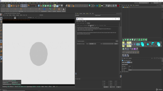The height and width of the screenshot is (91, 163).
Task: Click the Camera object icon
Action: pos(60,6)
